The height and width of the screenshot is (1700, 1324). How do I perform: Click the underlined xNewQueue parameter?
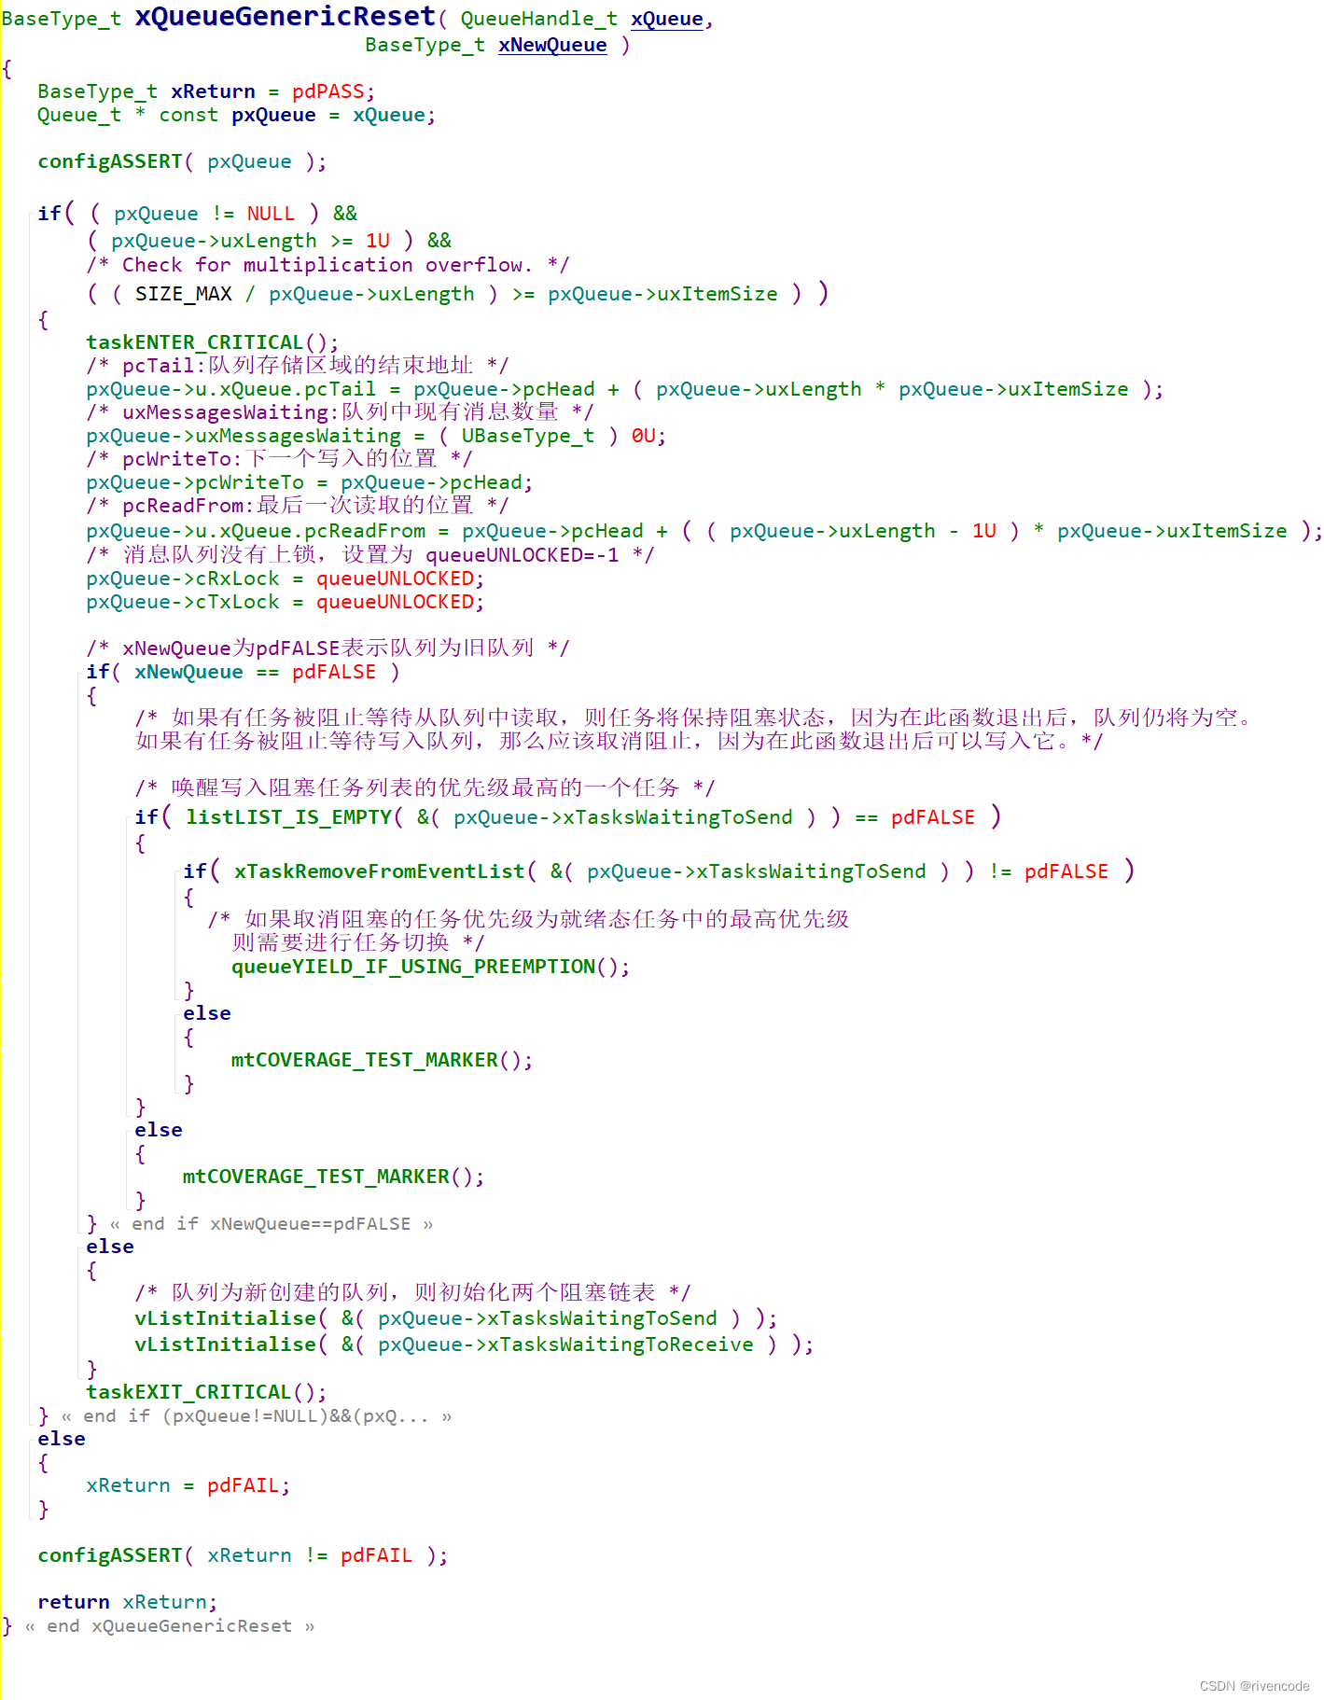(x=552, y=45)
